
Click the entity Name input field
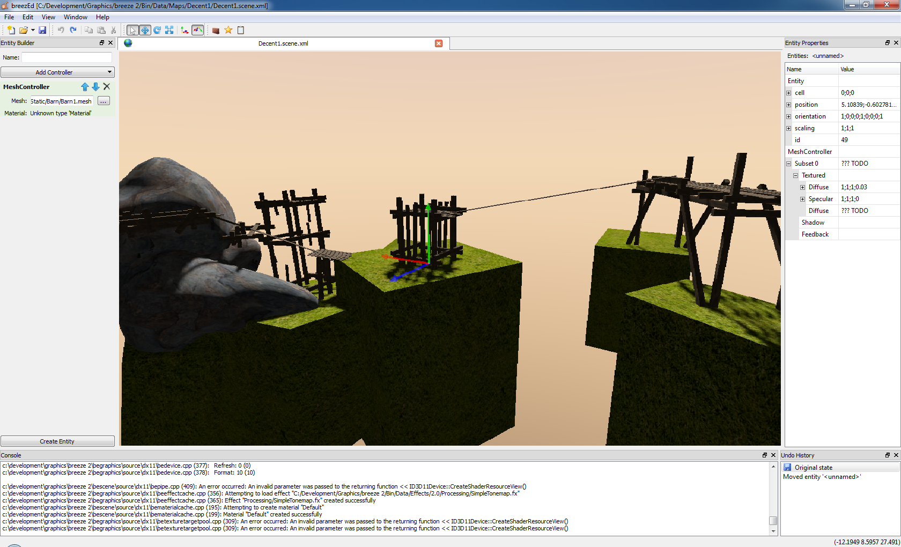point(67,57)
